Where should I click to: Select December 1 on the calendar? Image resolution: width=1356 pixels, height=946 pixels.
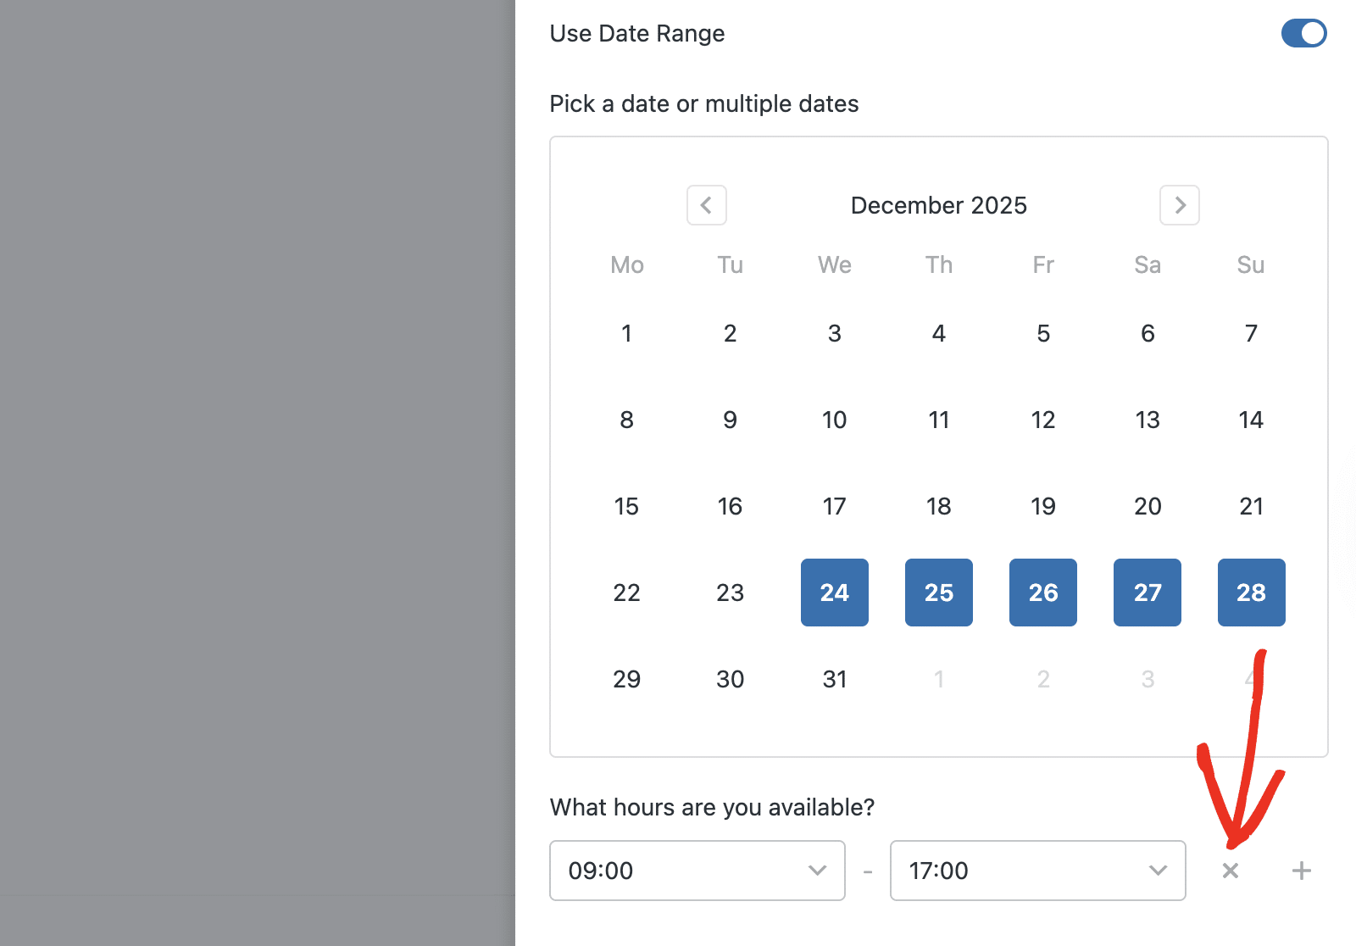tap(626, 333)
